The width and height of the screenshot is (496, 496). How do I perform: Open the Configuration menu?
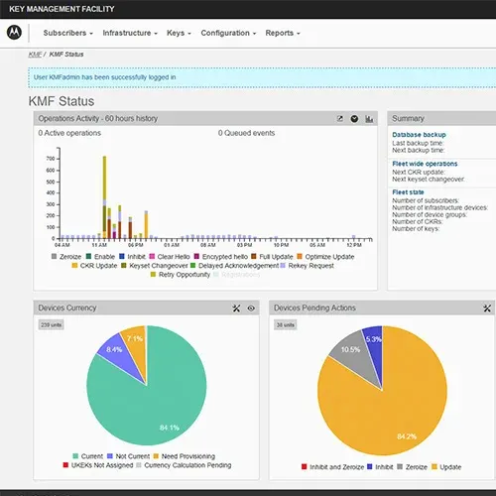tap(228, 33)
